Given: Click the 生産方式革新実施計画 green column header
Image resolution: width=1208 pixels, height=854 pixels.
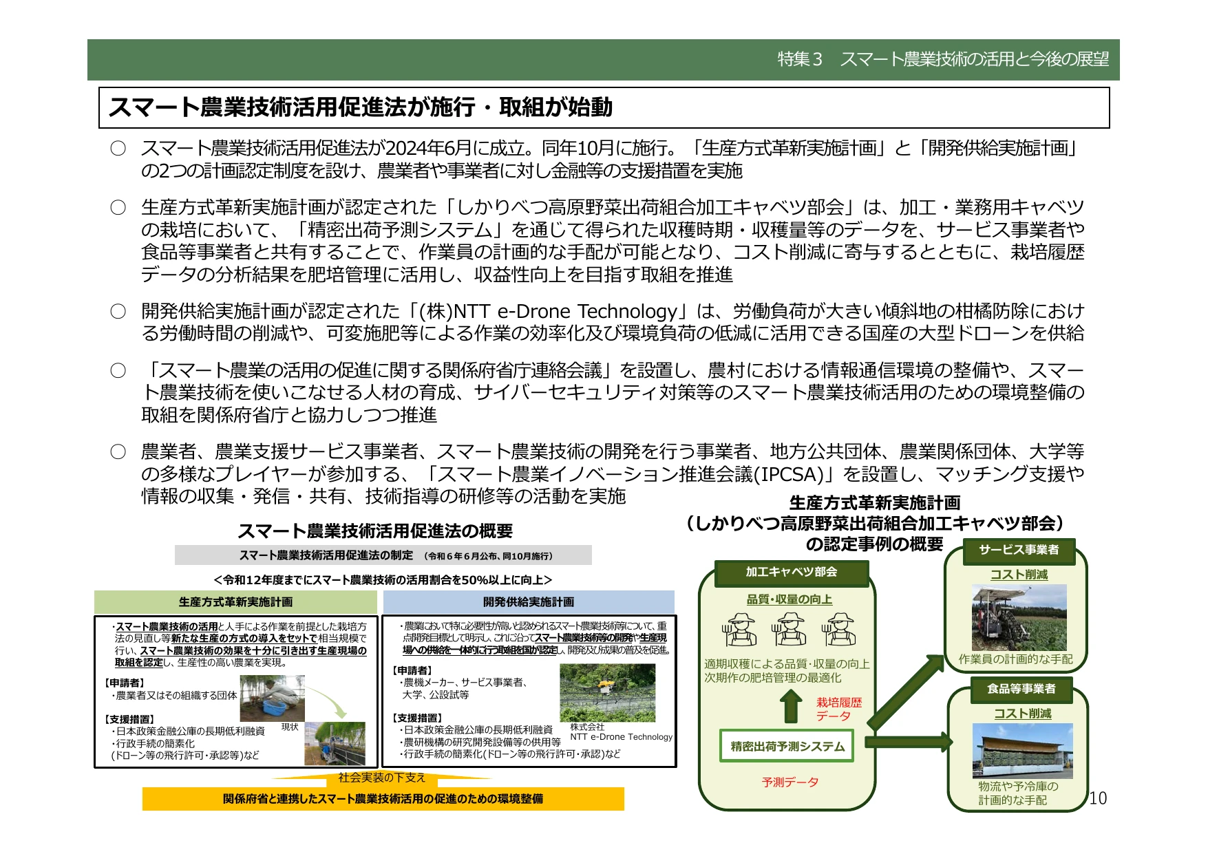Looking at the screenshot, I should (x=236, y=602).
